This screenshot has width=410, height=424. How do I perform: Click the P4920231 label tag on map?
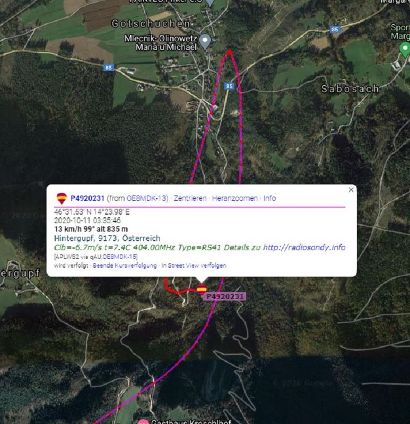click(224, 297)
